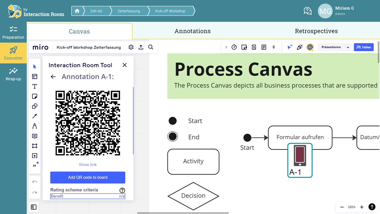Select the Comment tool
Screen dimensions: 380x214
point(35,136)
